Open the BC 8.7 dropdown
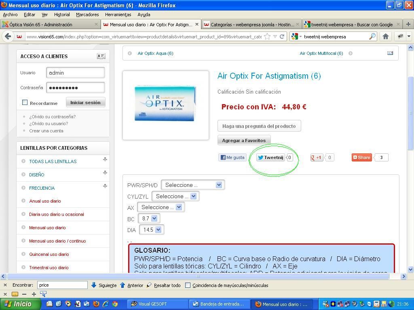 click(149, 218)
